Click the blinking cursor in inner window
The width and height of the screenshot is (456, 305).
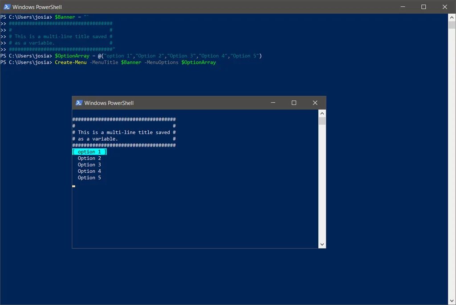[x=73, y=186]
